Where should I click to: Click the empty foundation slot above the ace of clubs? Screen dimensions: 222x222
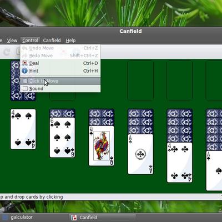tap(140, 81)
